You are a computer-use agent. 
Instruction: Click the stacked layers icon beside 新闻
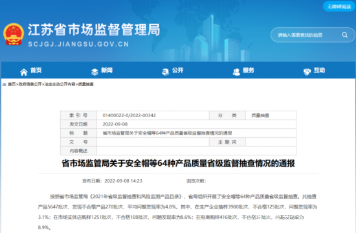point(95,72)
